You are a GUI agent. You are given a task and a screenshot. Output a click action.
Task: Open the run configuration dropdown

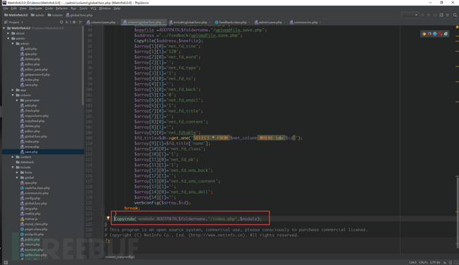point(410,15)
